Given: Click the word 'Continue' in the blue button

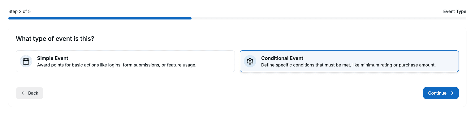Looking at the screenshot, I should pos(437,93).
